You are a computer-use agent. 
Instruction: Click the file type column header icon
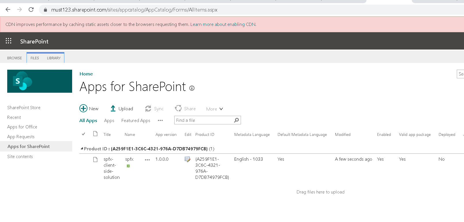95,134
